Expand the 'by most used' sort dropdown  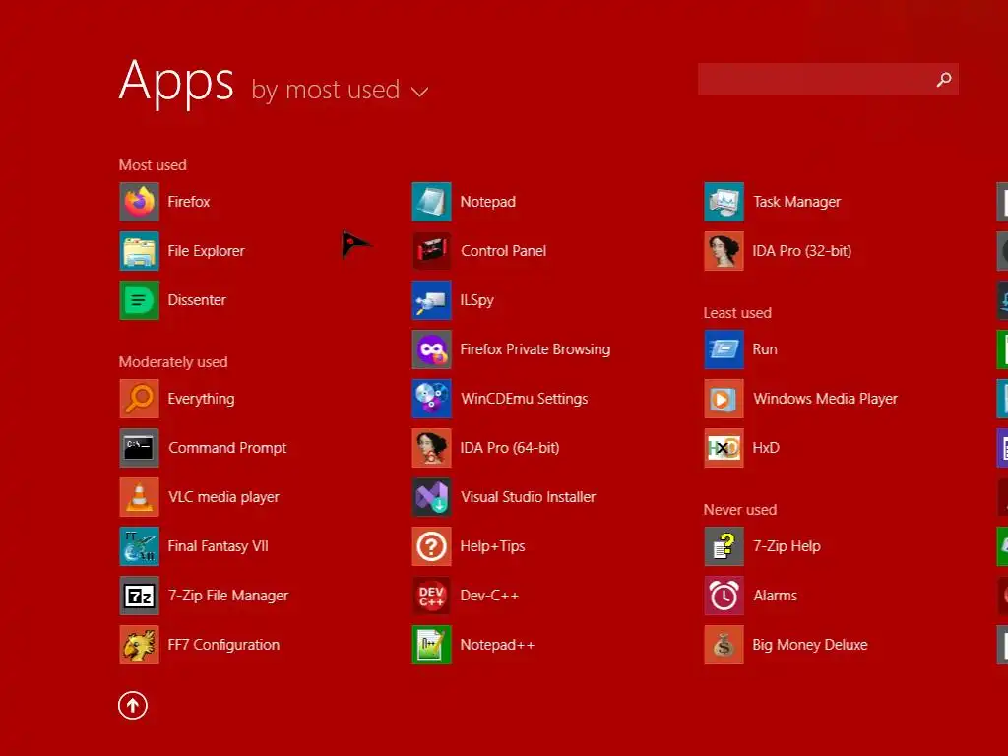click(x=340, y=90)
